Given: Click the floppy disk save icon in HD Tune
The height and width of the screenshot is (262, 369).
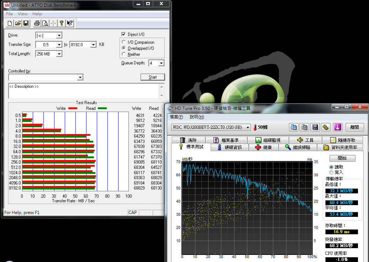Looking at the screenshot, I should (x=315, y=127).
